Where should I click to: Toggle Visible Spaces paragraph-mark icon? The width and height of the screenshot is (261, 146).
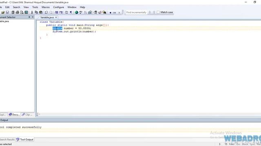[x=71, y=13]
